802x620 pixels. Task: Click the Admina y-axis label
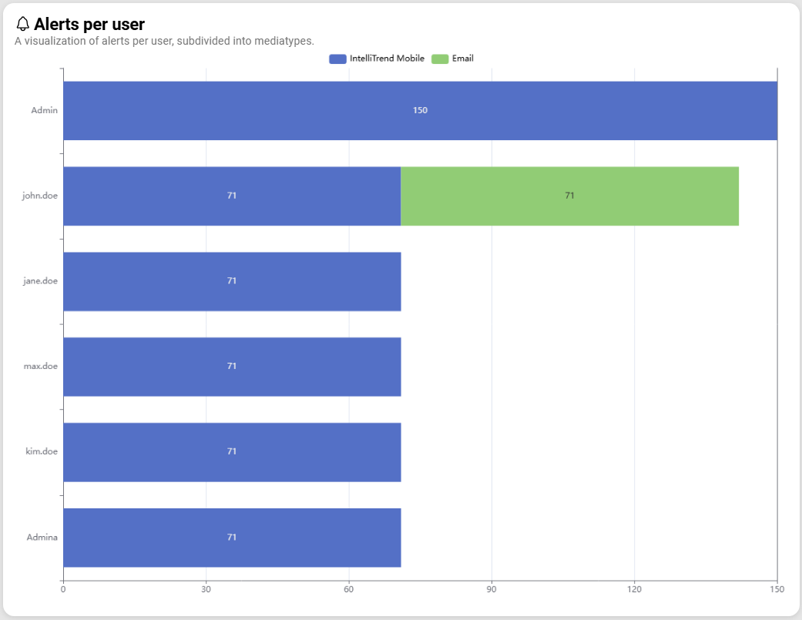click(42, 538)
